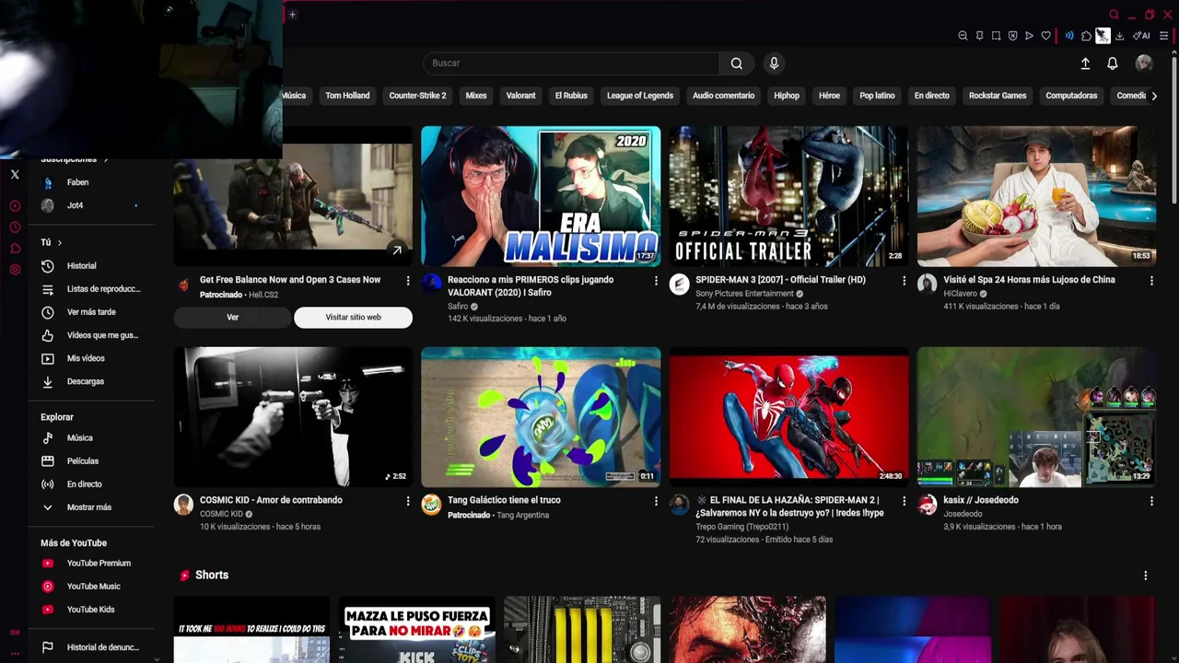Select the League of Legends chip

[x=640, y=96]
